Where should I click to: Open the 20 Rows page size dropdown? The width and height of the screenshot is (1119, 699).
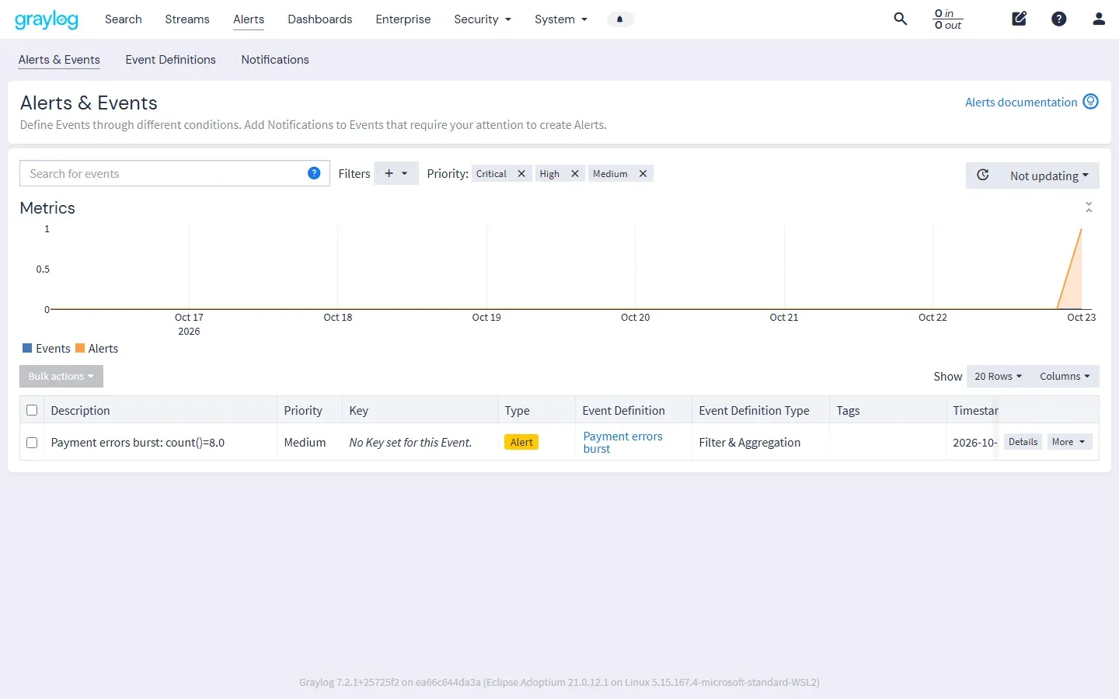998,377
